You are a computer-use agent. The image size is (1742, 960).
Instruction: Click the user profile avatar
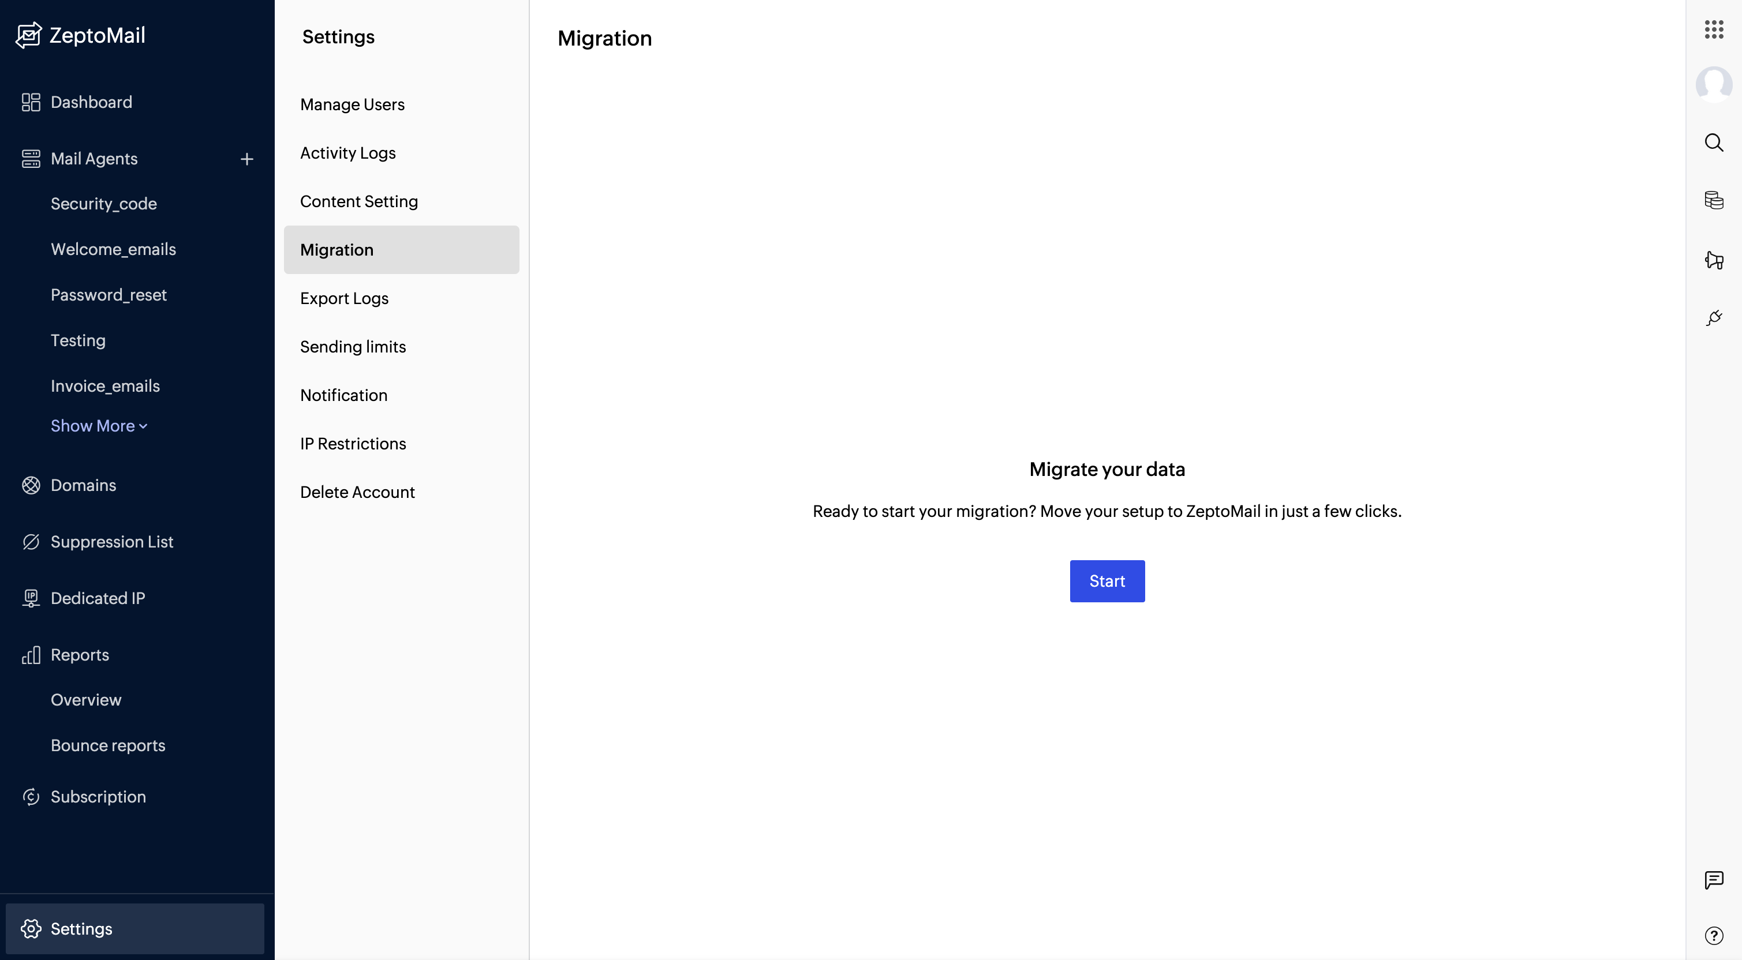click(1714, 84)
